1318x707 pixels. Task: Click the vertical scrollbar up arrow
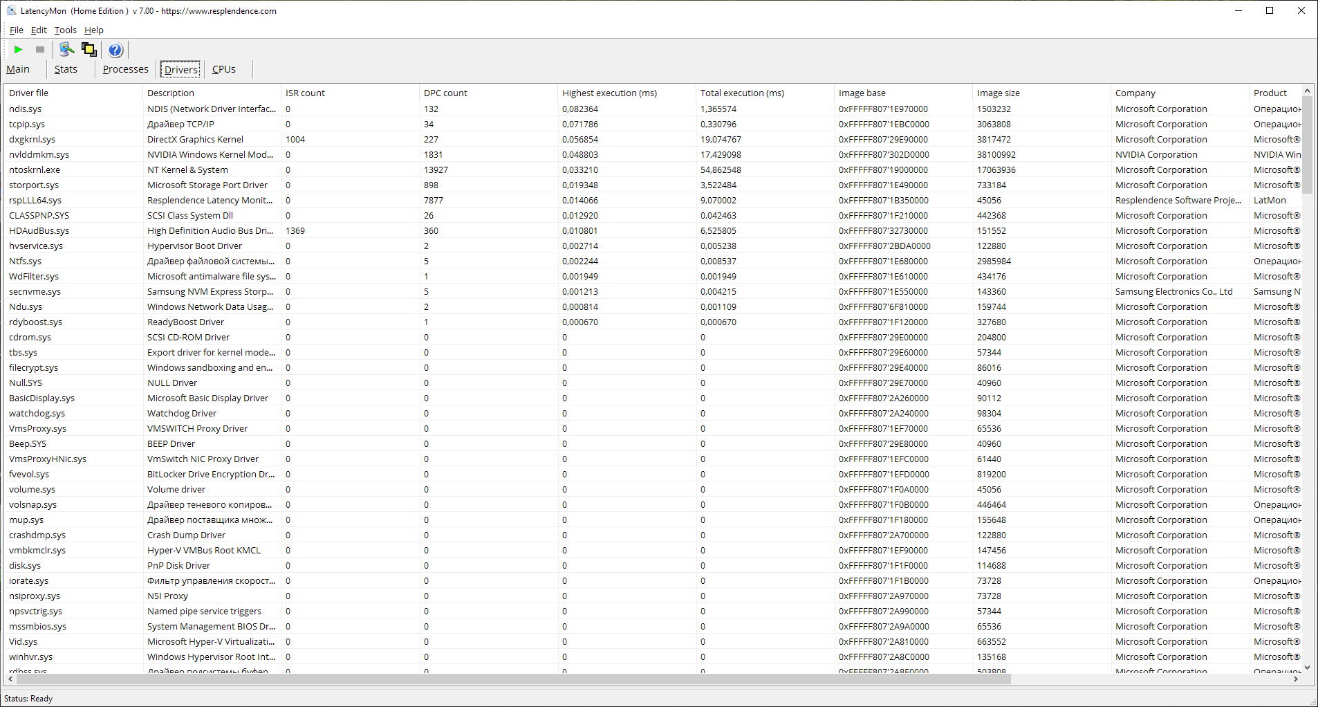[1307, 91]
